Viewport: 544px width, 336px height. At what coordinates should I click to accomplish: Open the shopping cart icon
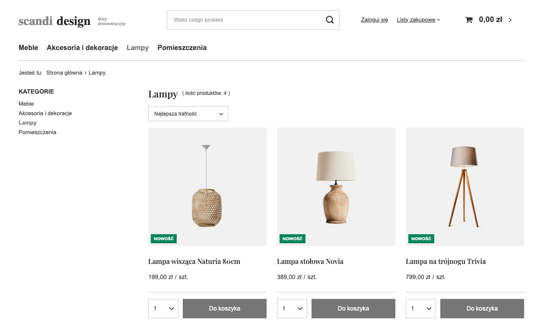click(x=469, y=20)
